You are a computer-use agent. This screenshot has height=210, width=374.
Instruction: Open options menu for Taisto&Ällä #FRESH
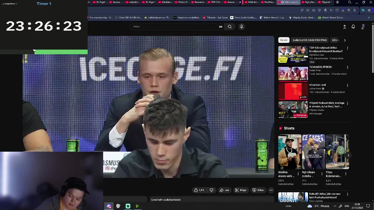(347, 67)
